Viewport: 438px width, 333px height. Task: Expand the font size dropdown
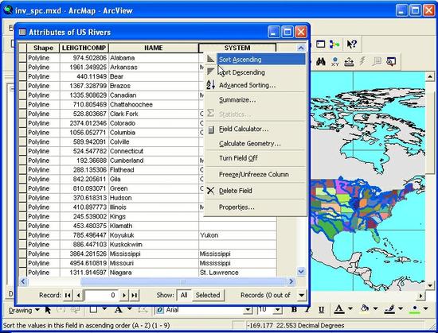coord(277,310)
